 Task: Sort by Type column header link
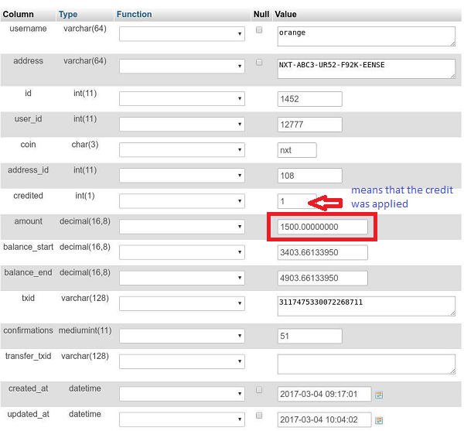pyautogui.click(x=68, y=15)
